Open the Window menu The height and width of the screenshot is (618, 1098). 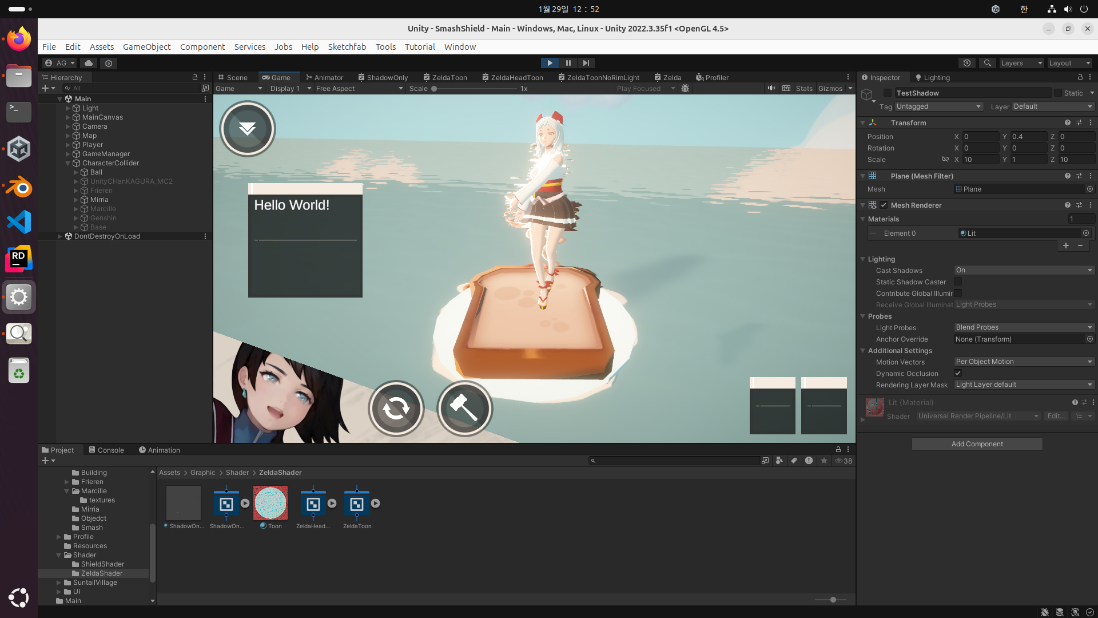[460, 47]
